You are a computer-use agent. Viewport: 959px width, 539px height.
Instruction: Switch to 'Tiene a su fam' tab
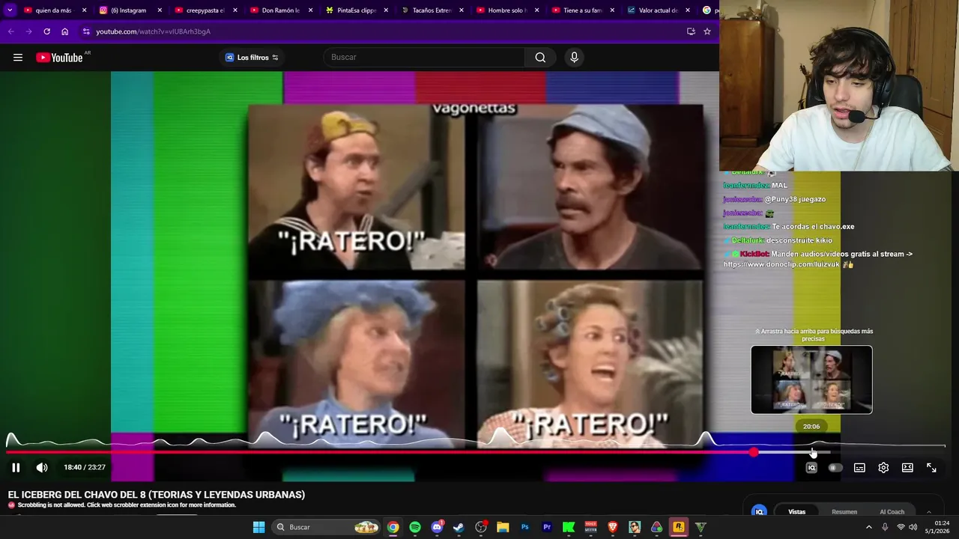(582, 10)
